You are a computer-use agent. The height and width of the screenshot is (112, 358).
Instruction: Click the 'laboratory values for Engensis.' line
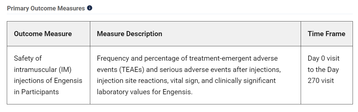[145, 92]
